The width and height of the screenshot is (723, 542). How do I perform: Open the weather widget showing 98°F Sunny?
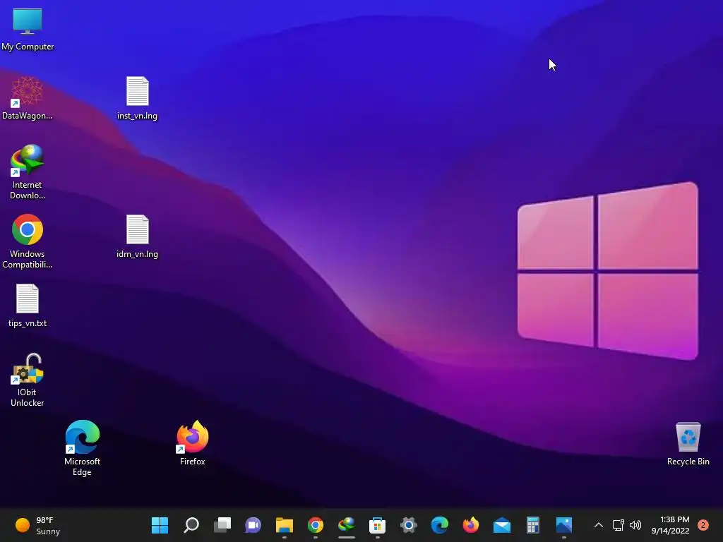tap(38, 525)
